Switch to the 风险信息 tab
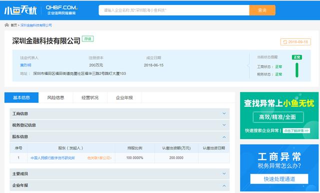The width and height of the screenshot is (320, 193). [55, 98]
